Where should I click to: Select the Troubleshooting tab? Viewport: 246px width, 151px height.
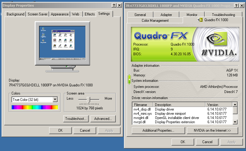(x=223, y=14)
